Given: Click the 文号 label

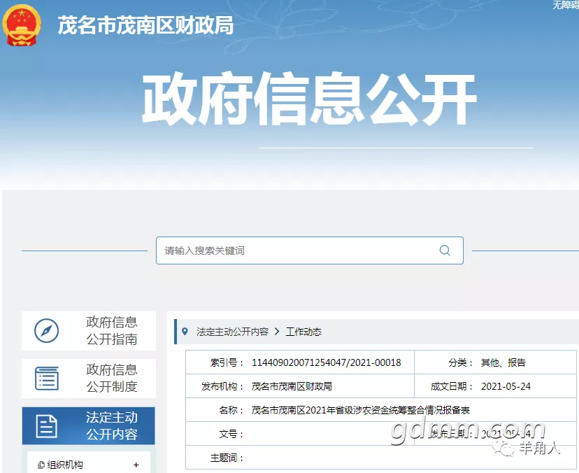Looking at the screenshot, I should [x=231, y=434].
